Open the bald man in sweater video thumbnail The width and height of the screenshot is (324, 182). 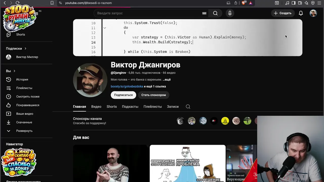[x=111, y=163]
